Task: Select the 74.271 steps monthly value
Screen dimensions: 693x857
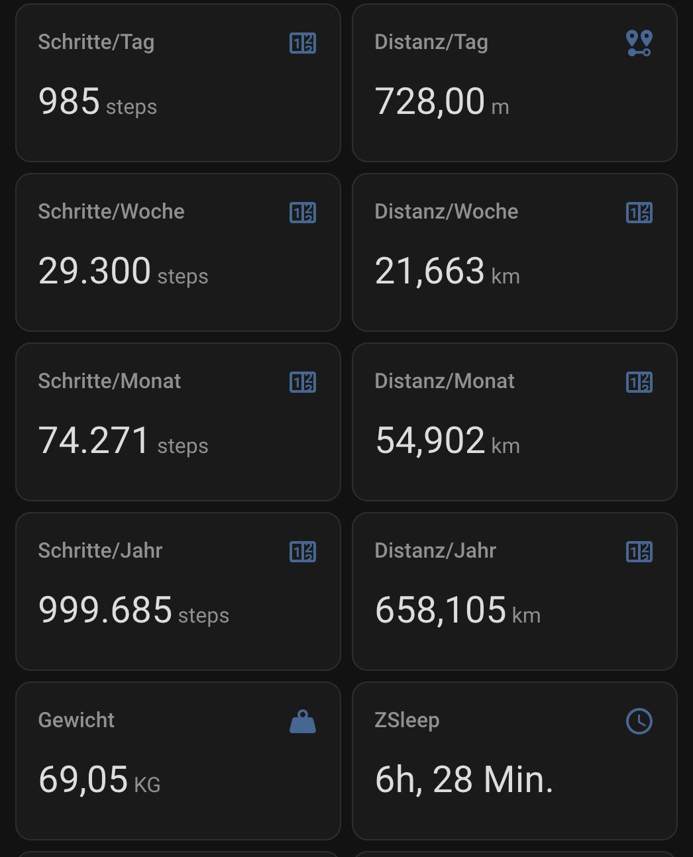Action: 123,441
